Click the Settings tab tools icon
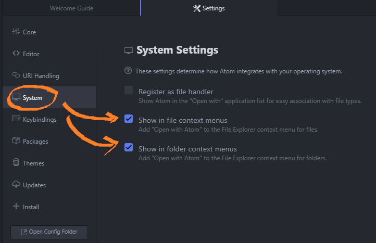This screenshot has width=376, height=243. 197,8
